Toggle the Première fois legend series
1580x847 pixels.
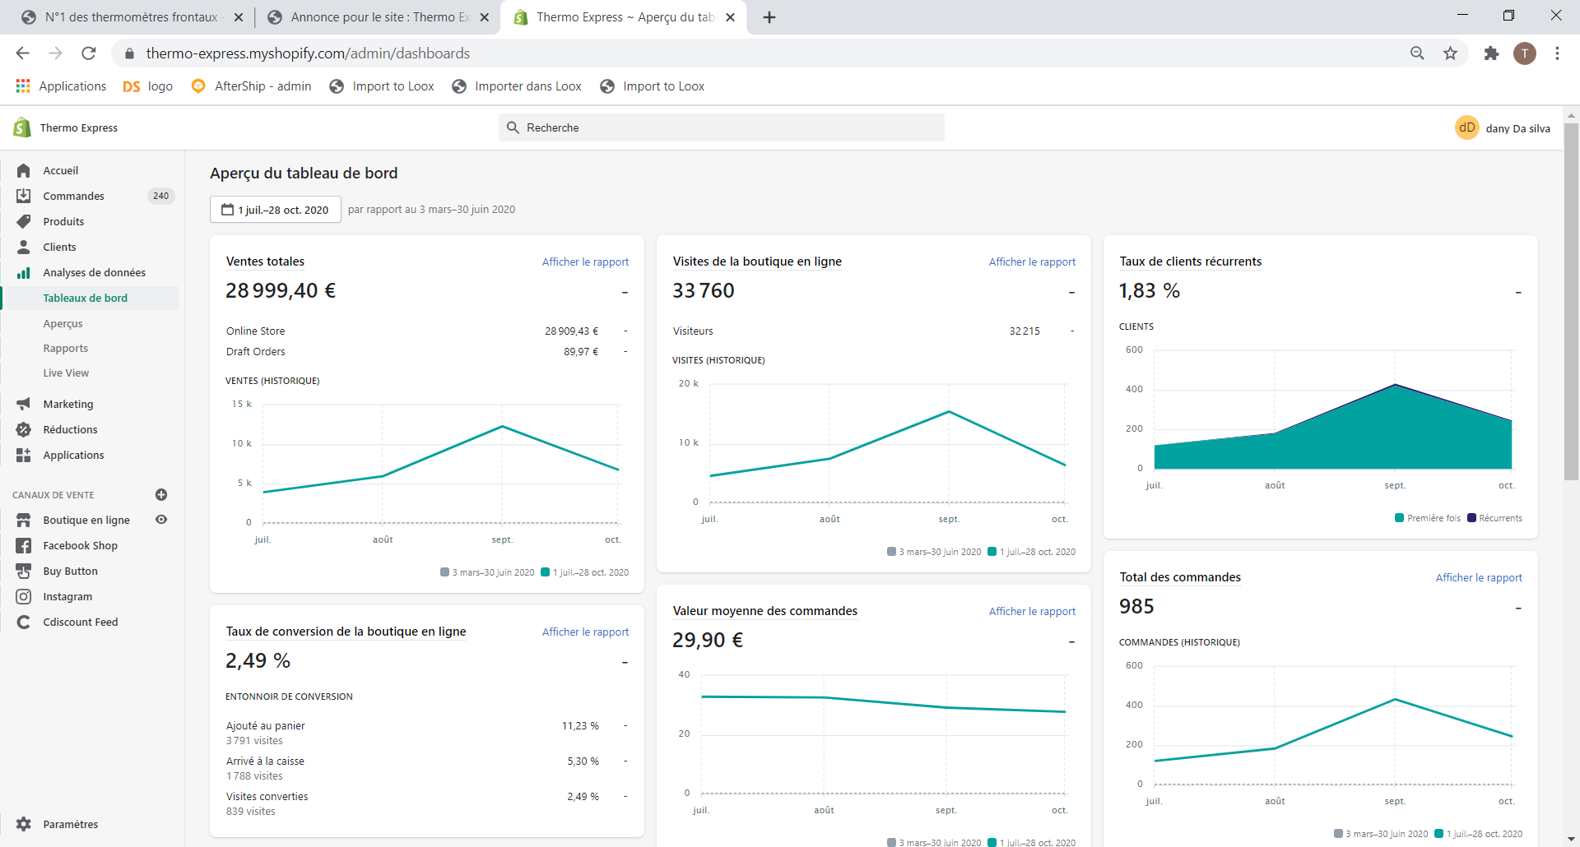[1428, 518]
